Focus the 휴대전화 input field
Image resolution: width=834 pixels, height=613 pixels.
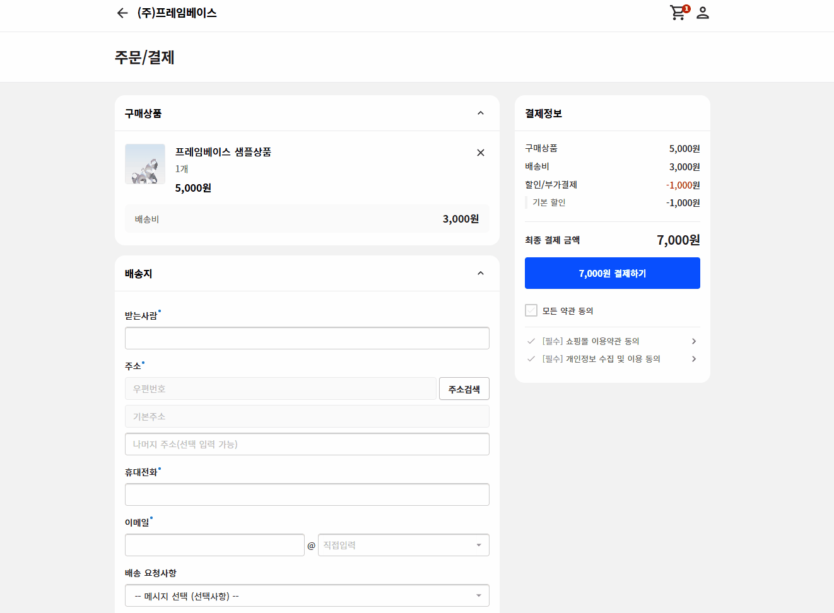pyautogui.click(x=307, y=494)
